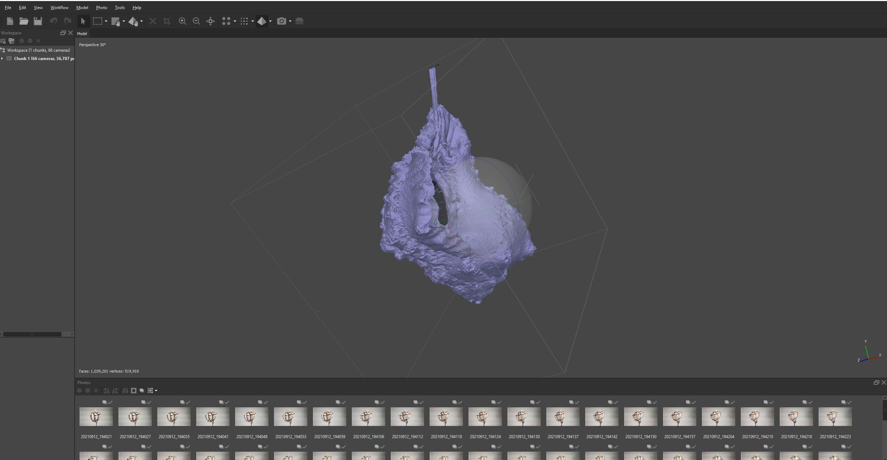Screen dimensions: 887x460
Task: Open the model view mode dropdown arrow
Action: [270, 21]
